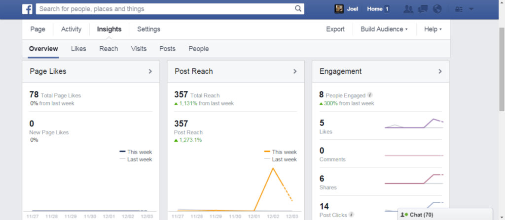Expand the Page Likes panel chevron
The height and width of the screenshot is (220, 505).
coord(150,71)
